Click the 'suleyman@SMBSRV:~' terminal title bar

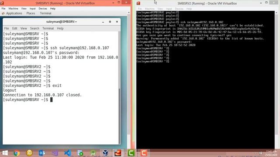pyautogui.click(x=61, y=22)
